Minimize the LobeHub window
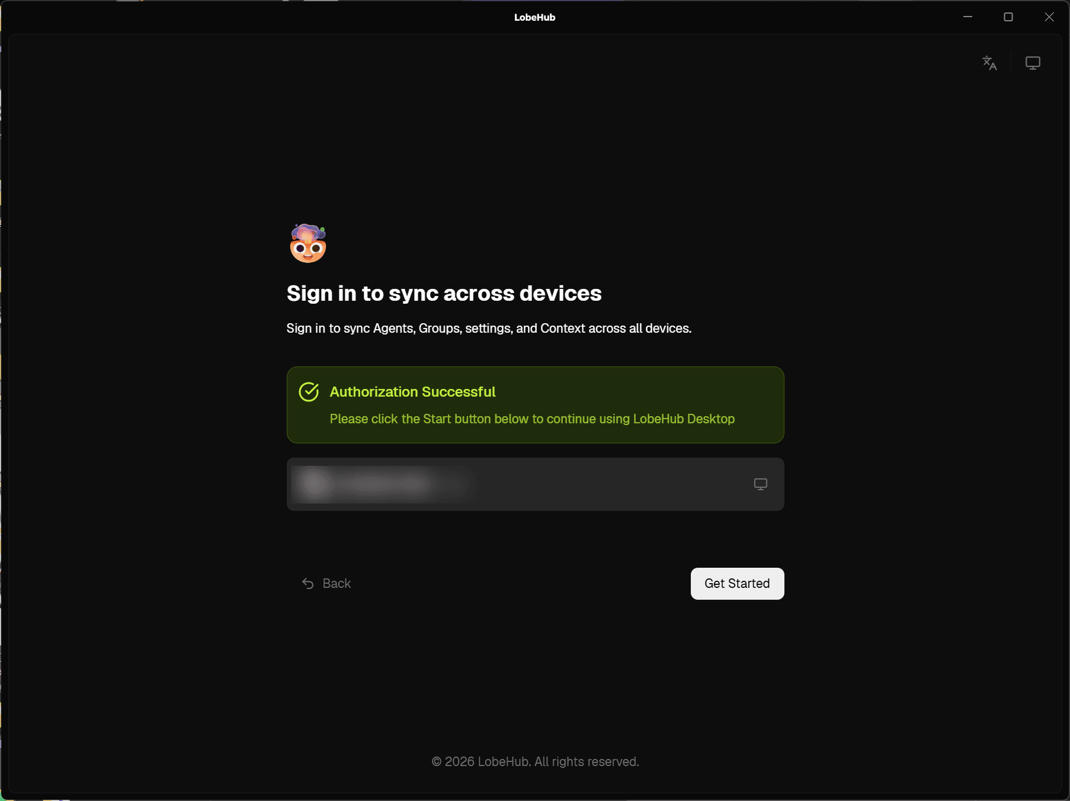 [x=968, y=17]
